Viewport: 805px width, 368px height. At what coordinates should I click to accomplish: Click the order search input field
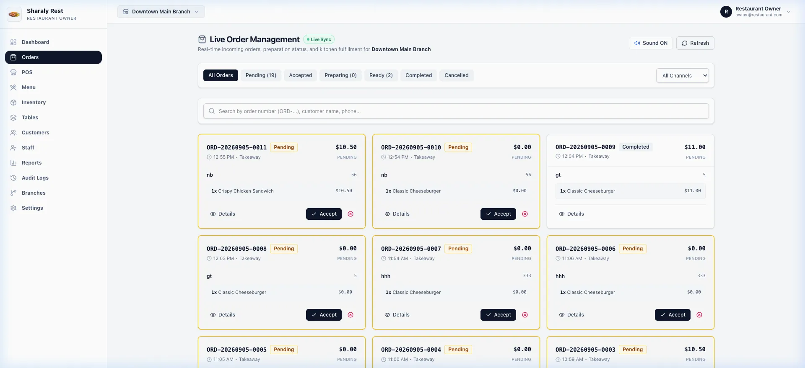pyautogui.click(x=456, y=111)
